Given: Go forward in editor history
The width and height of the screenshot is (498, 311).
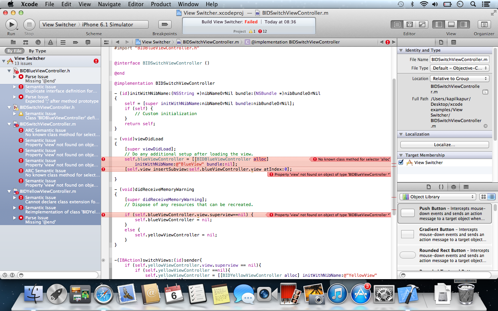Looking at the screenshot, I should 127,42.
